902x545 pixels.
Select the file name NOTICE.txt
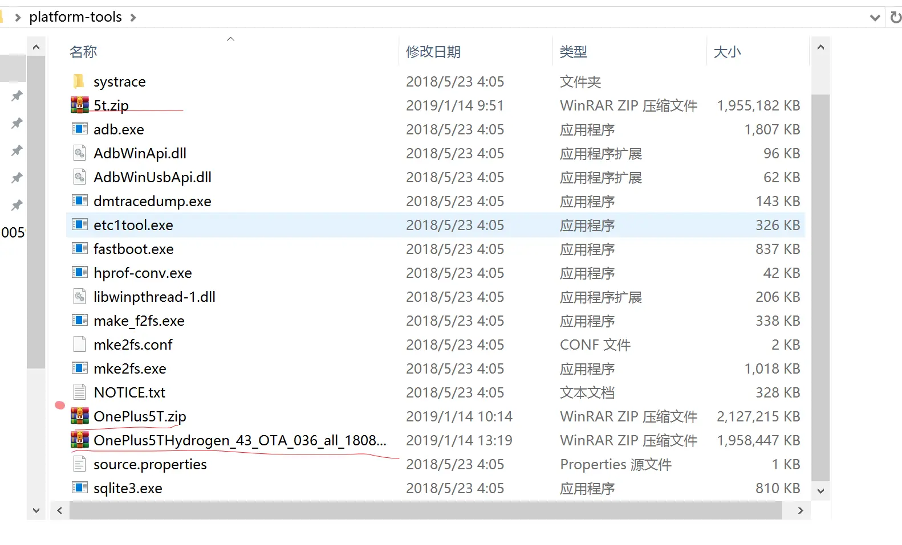click(x=129, y=392)
